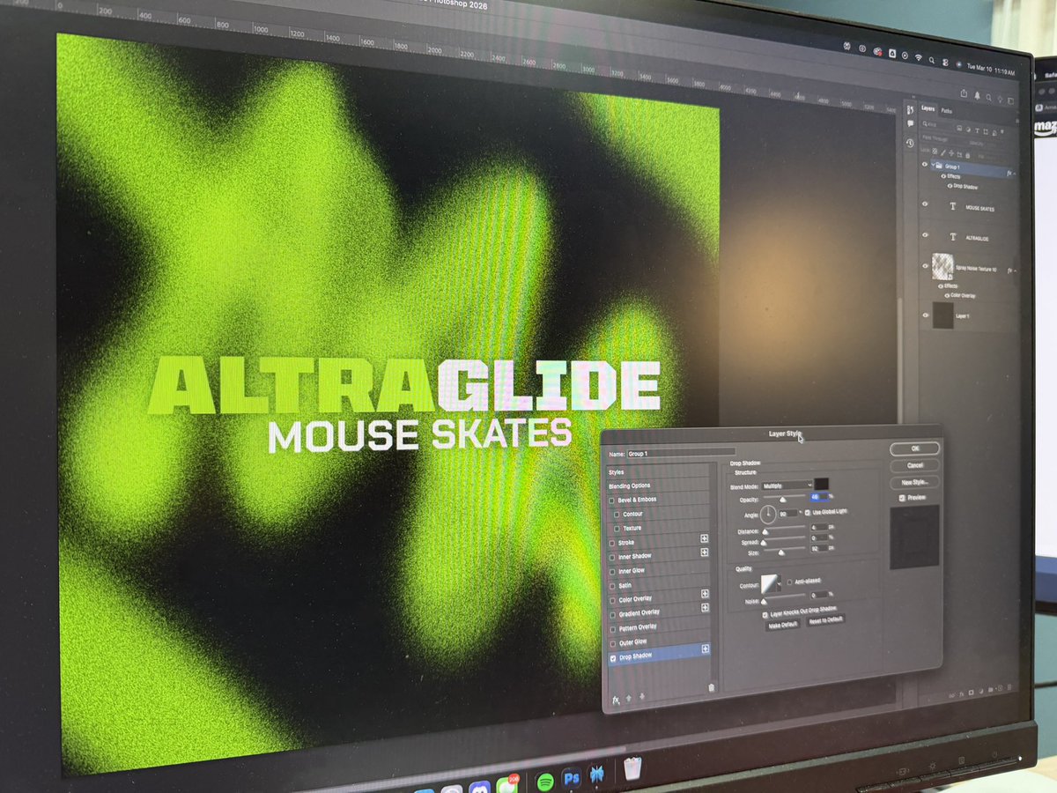Hide the Group 1 layer
This screenshot has width=1057, height=793.
[x=925, y=165]
